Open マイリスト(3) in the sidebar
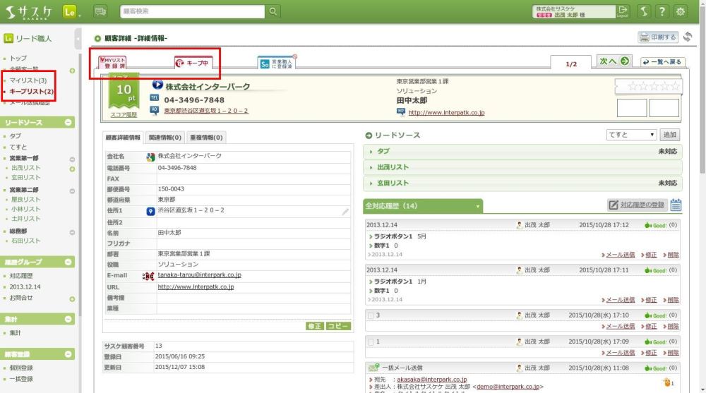This screenshot has height=393, width=706. point(28,80)
